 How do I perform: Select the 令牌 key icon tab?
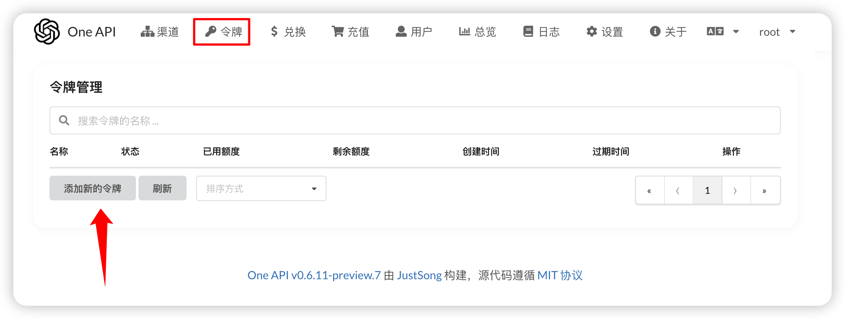(x=222, y=32)
